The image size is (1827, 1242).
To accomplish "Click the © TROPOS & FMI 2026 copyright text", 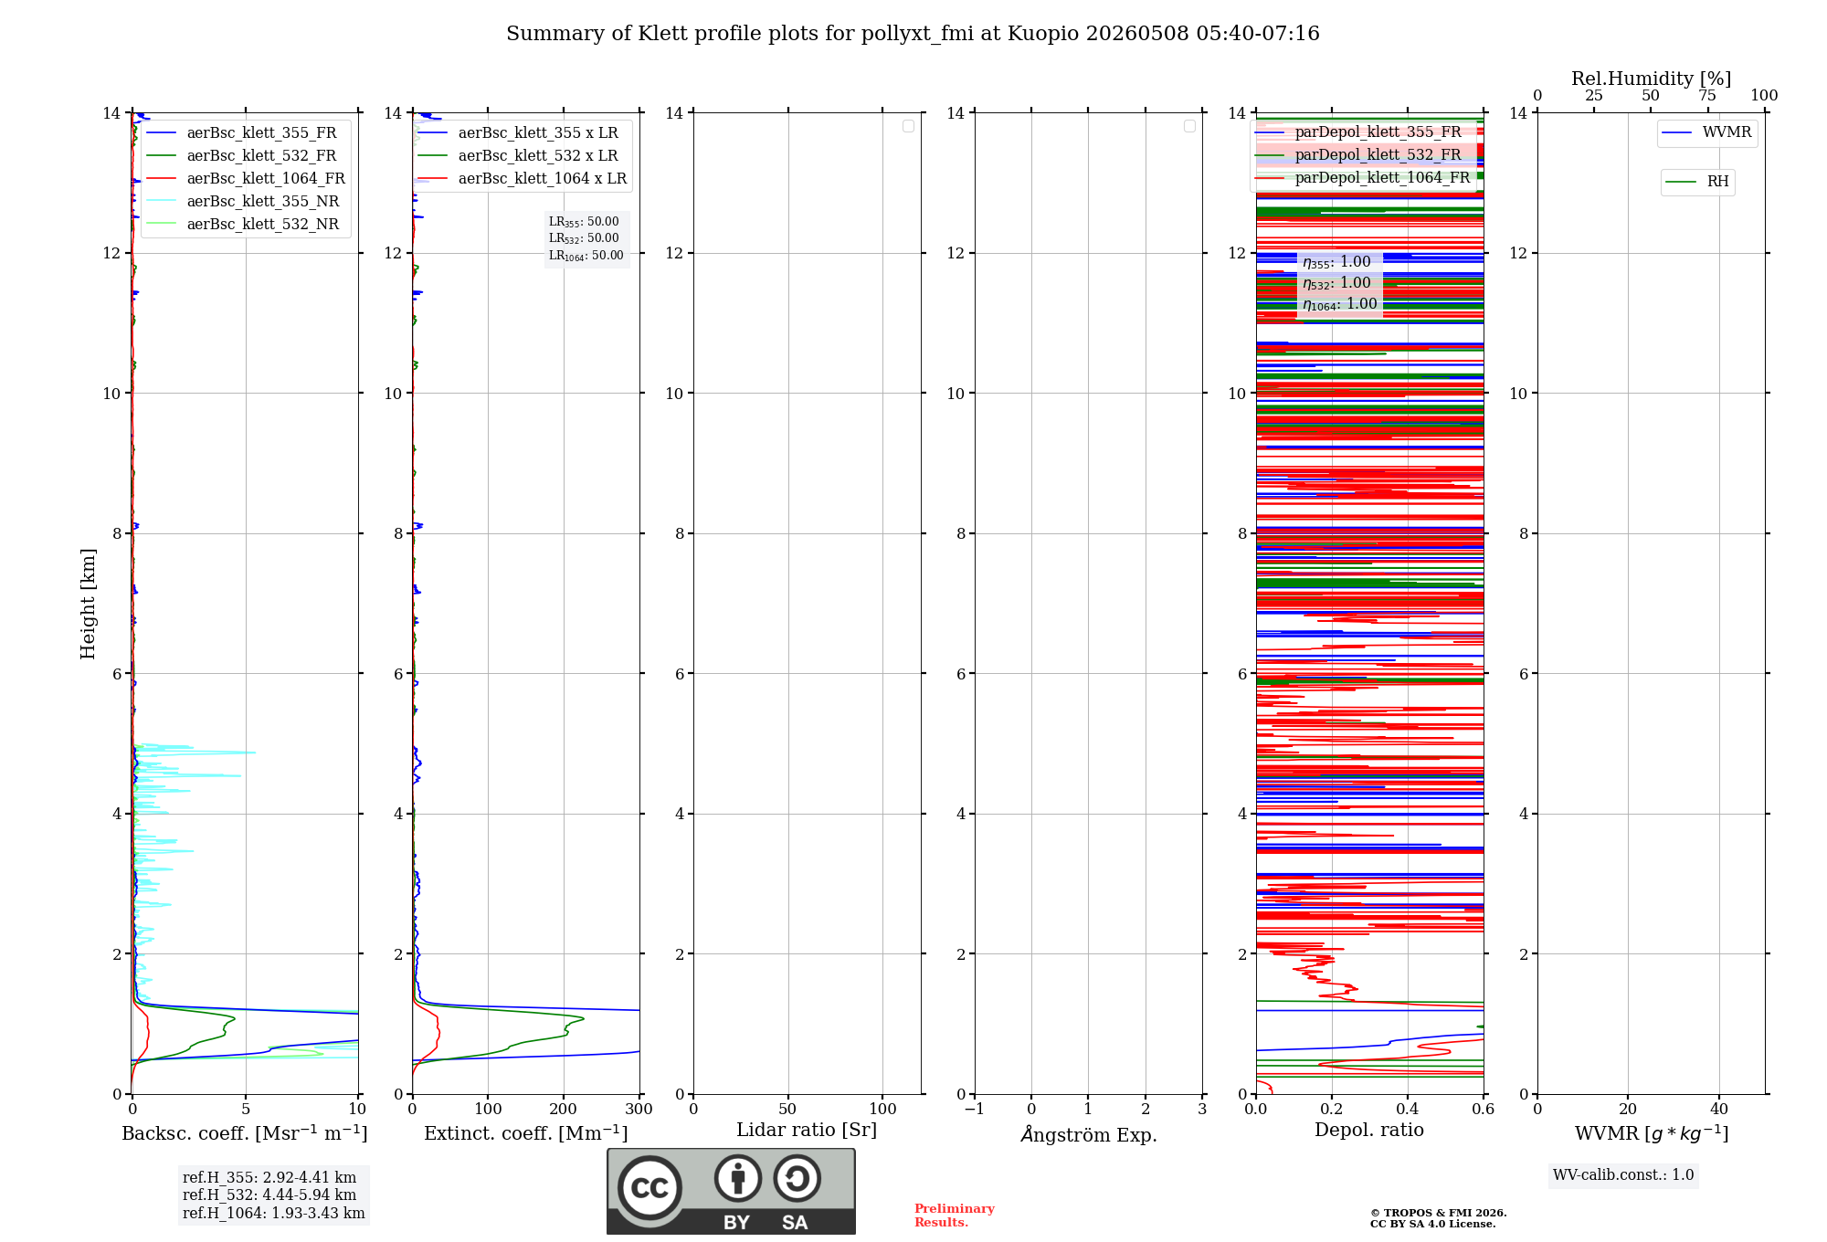I will (1438, 1213).
